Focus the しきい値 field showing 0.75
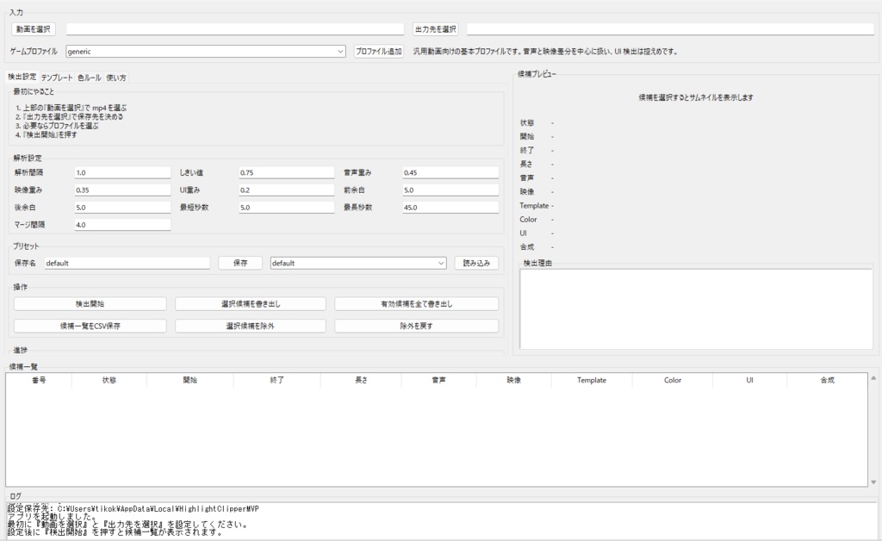 click(x=286, y=172)
